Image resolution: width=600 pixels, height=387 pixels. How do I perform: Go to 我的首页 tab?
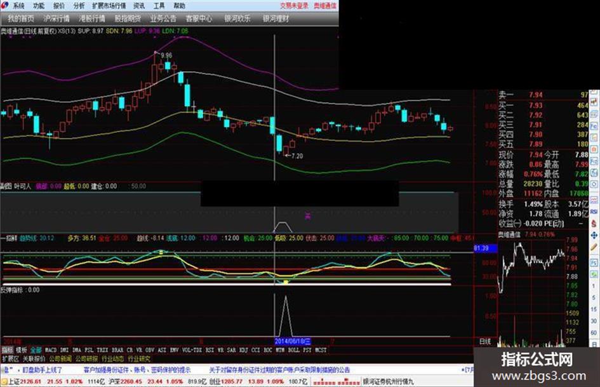point(21,18)
